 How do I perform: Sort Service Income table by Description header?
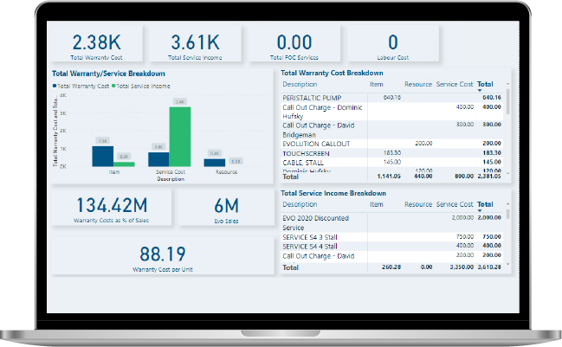(x=300, y=204)
